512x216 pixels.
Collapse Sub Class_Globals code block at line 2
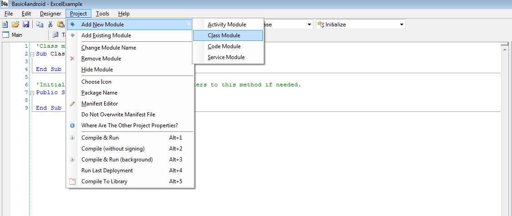(32, 54)
